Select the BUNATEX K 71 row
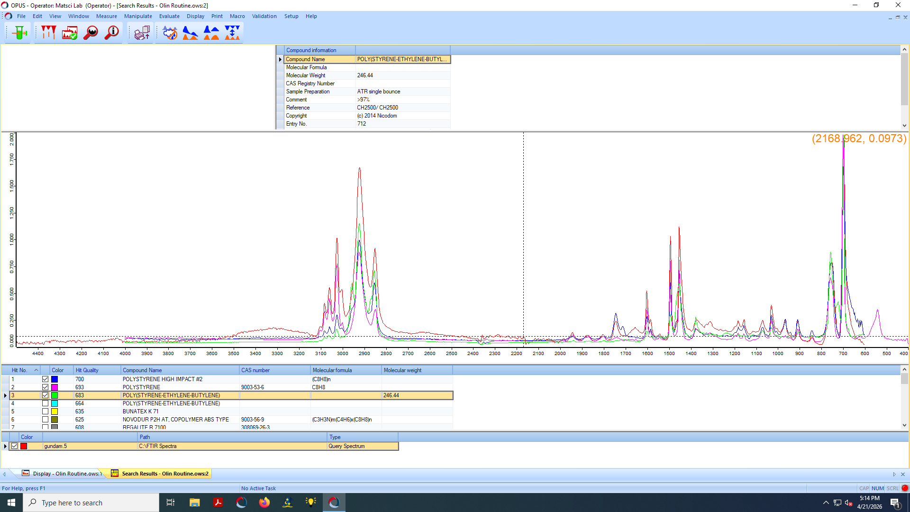Screen dimensions: 910x512 point(231,411)
